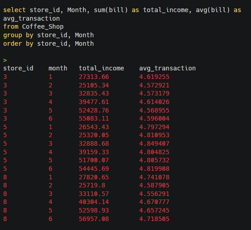Screen dimensions: 251x230
Task: Click average value 4.718505
Action: tap(154, 219)
